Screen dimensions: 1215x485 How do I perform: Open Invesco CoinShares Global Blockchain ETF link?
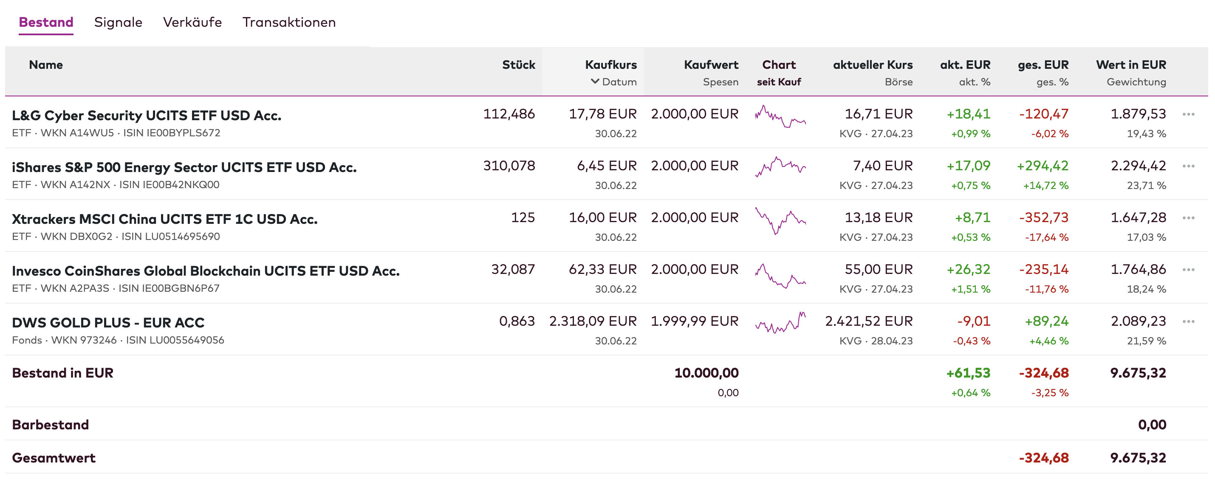pos(205,271)
